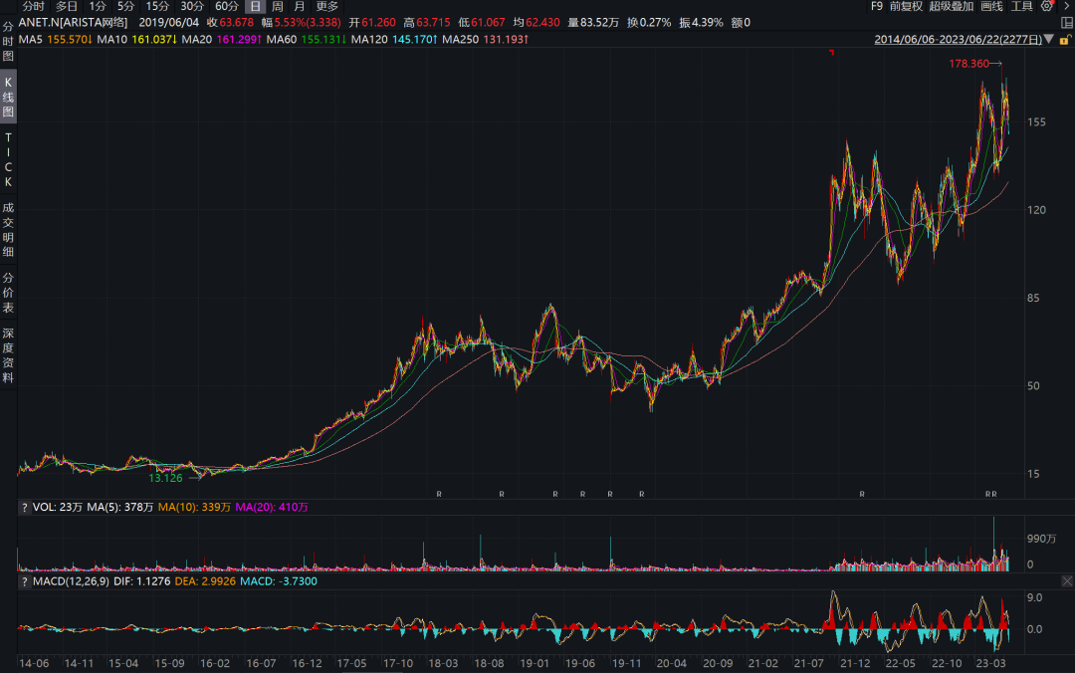This screenshot has width=1075, height=673.
Task: Select the 周 weekly period
Action: click(278, 6)
